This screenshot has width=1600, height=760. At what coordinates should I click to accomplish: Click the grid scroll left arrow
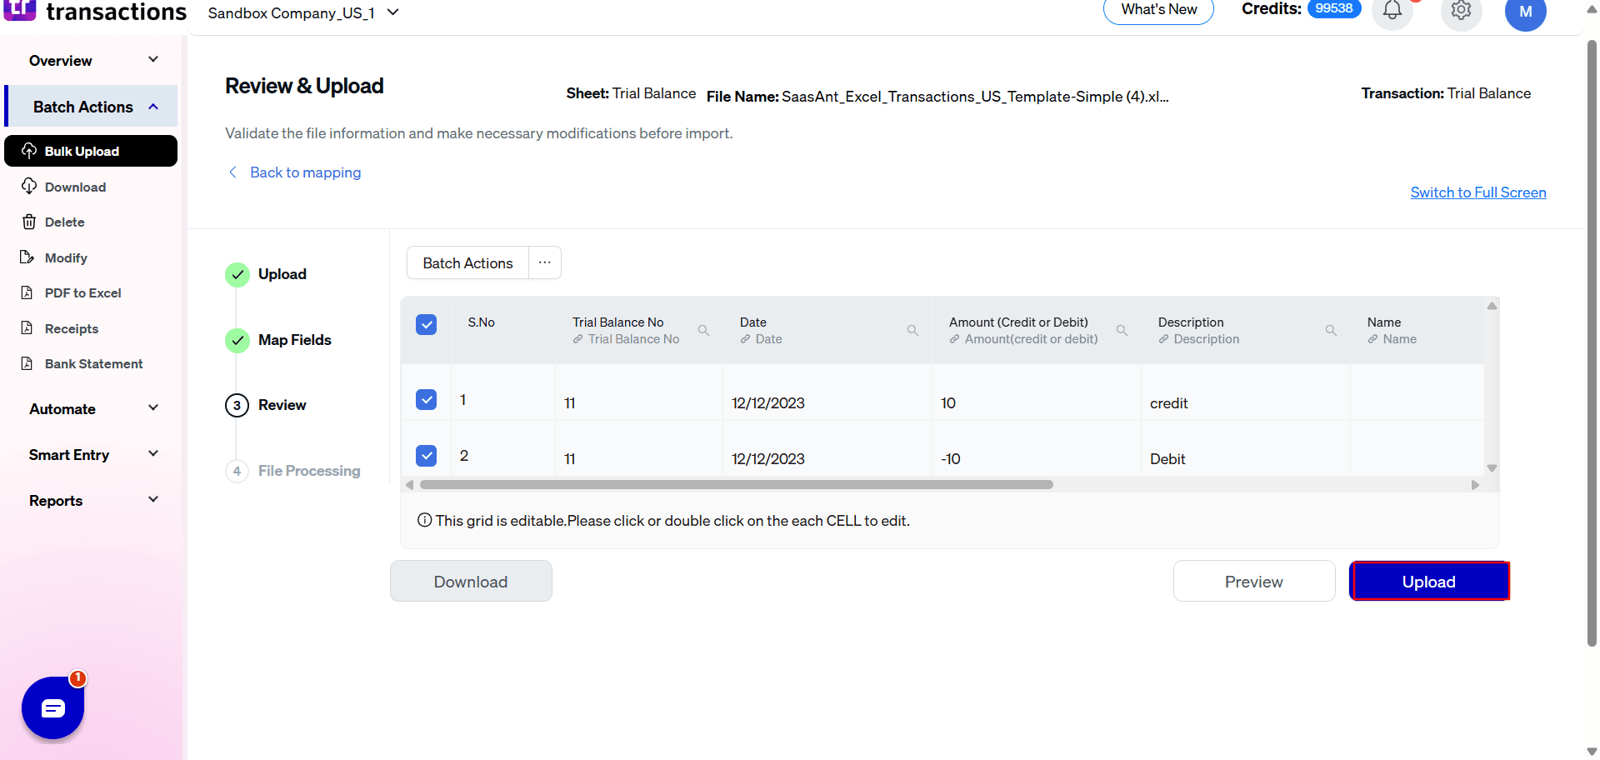pyautogui.click(x=409, y=484)
